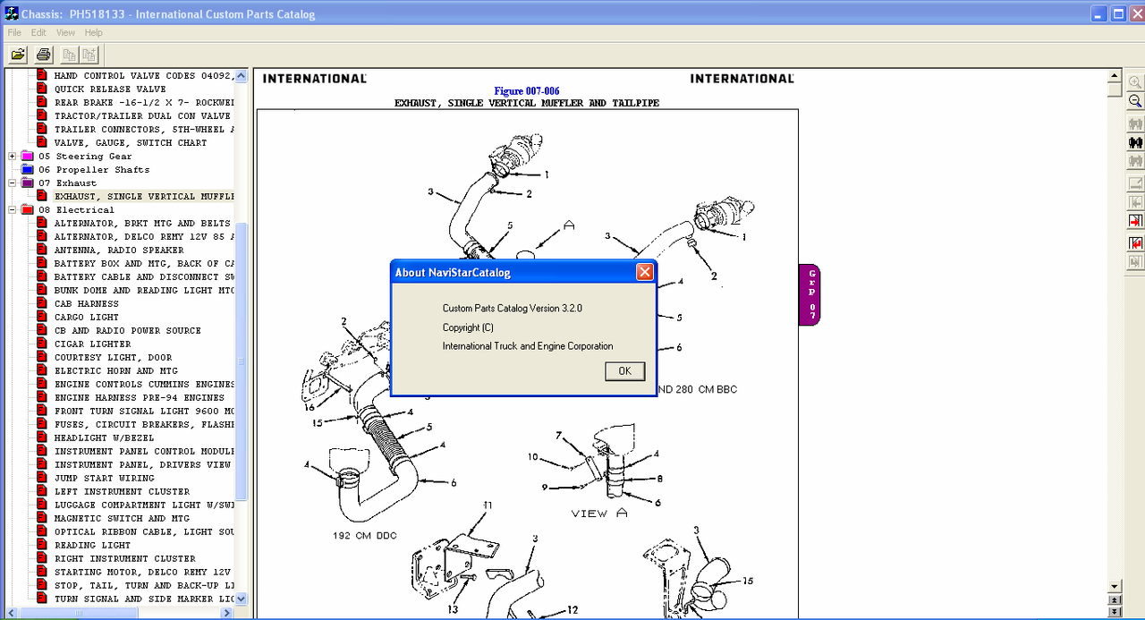The width and height of the screenshot is (1145, 620).
Task: Select EXHAUST, SINGLE VERTICAL MUFFLER tree item
Action: point(143,196)
